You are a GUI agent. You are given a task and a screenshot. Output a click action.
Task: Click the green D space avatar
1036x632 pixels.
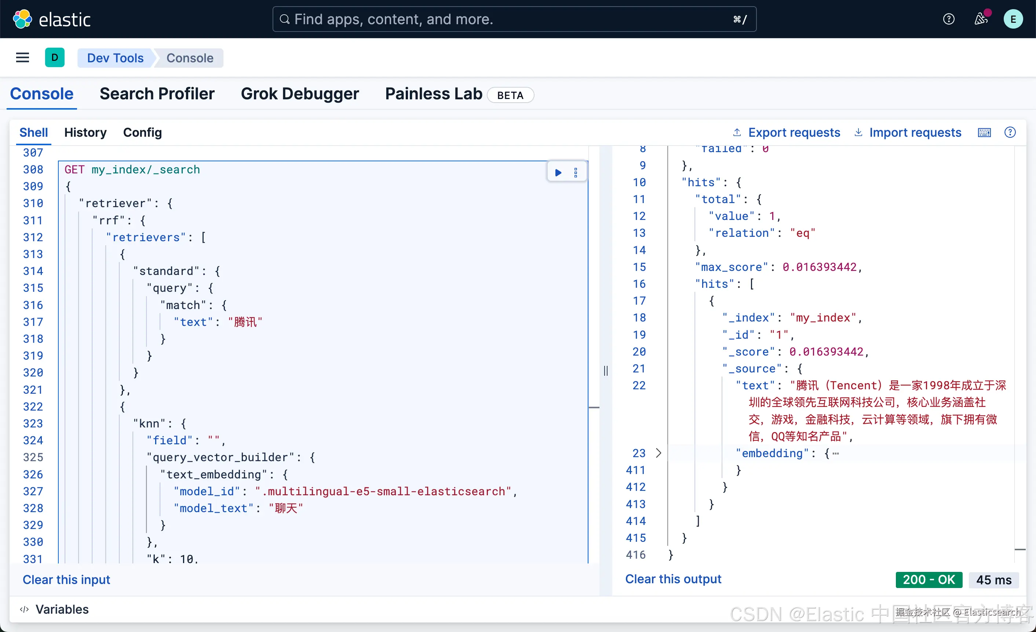[x=55, y=58]
